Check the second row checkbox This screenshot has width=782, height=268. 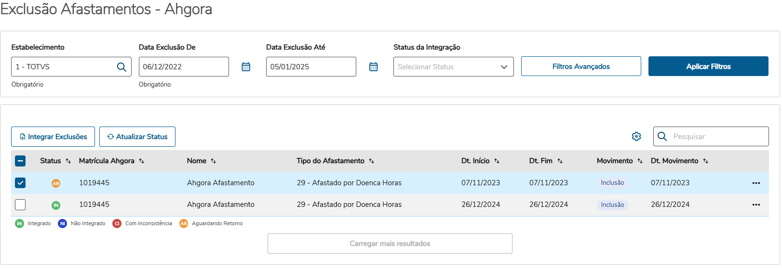point(20,205)
